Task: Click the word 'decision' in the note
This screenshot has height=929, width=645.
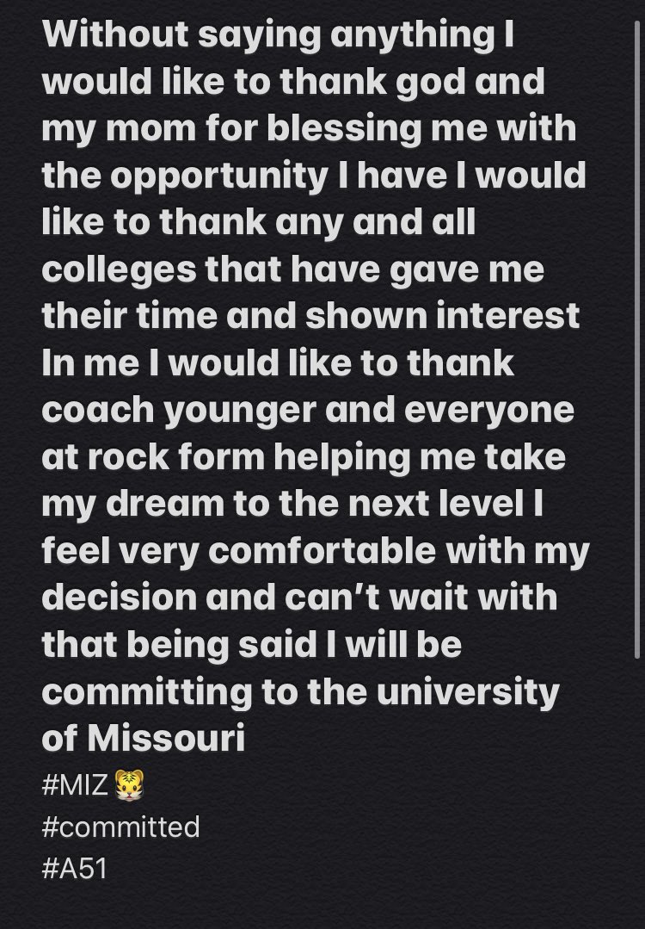Action: click(x=119, y=598)
